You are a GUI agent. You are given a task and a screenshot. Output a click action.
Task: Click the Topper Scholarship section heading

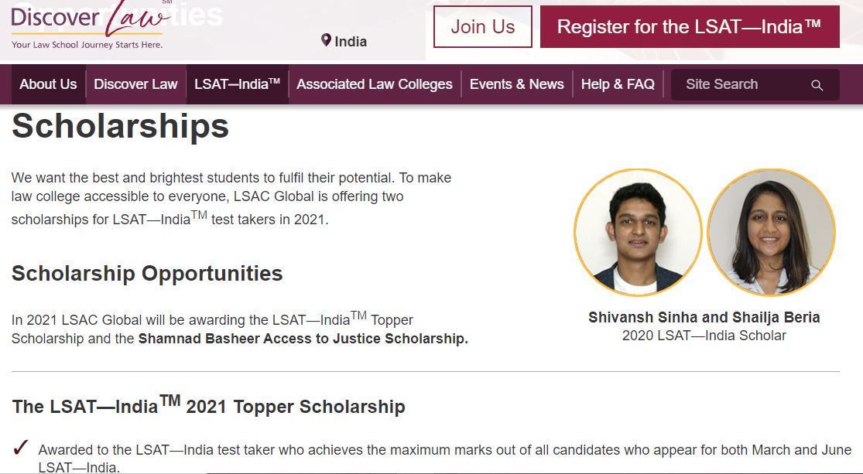(209, 404)
